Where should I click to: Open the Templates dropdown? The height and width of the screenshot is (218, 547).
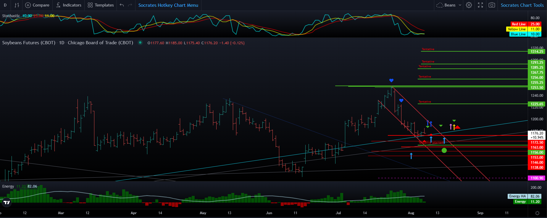(101, 5)
